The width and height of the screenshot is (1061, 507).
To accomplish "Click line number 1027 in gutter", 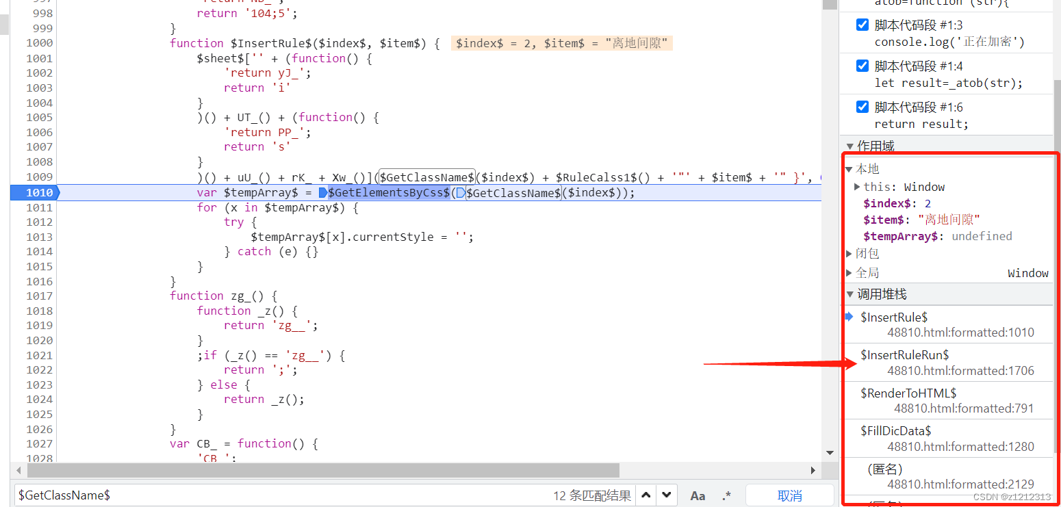I will (x=39, y=443).
